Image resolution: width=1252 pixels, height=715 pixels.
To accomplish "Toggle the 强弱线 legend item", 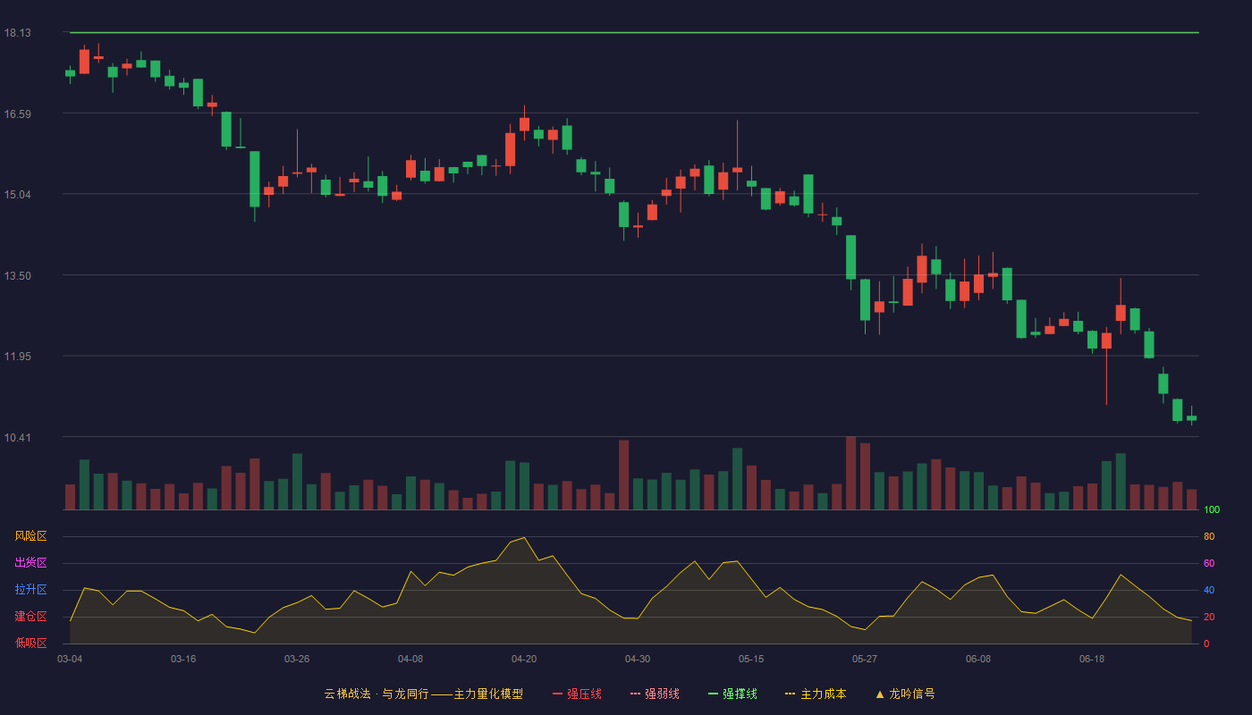I will pyautogui.click(x=655, y=694).
